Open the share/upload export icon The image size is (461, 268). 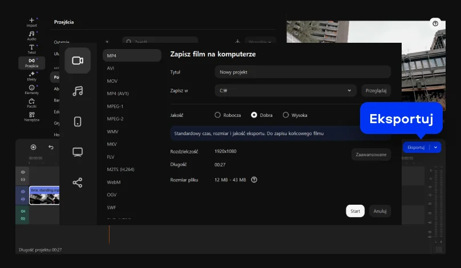[x=78, y=182]
